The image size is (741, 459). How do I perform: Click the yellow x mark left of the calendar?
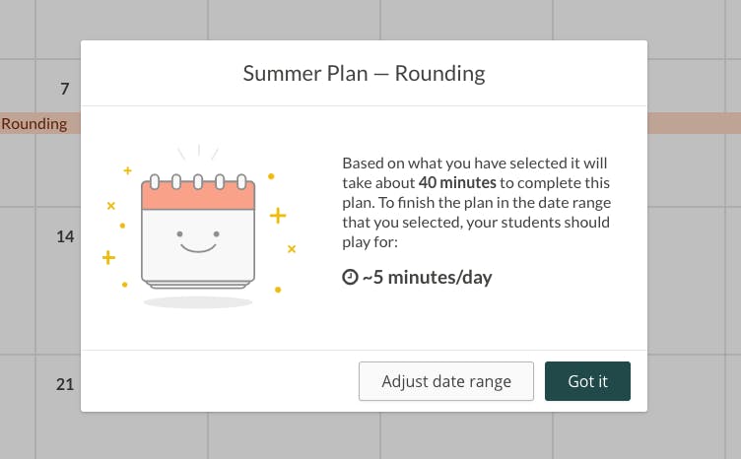point(110,206)
